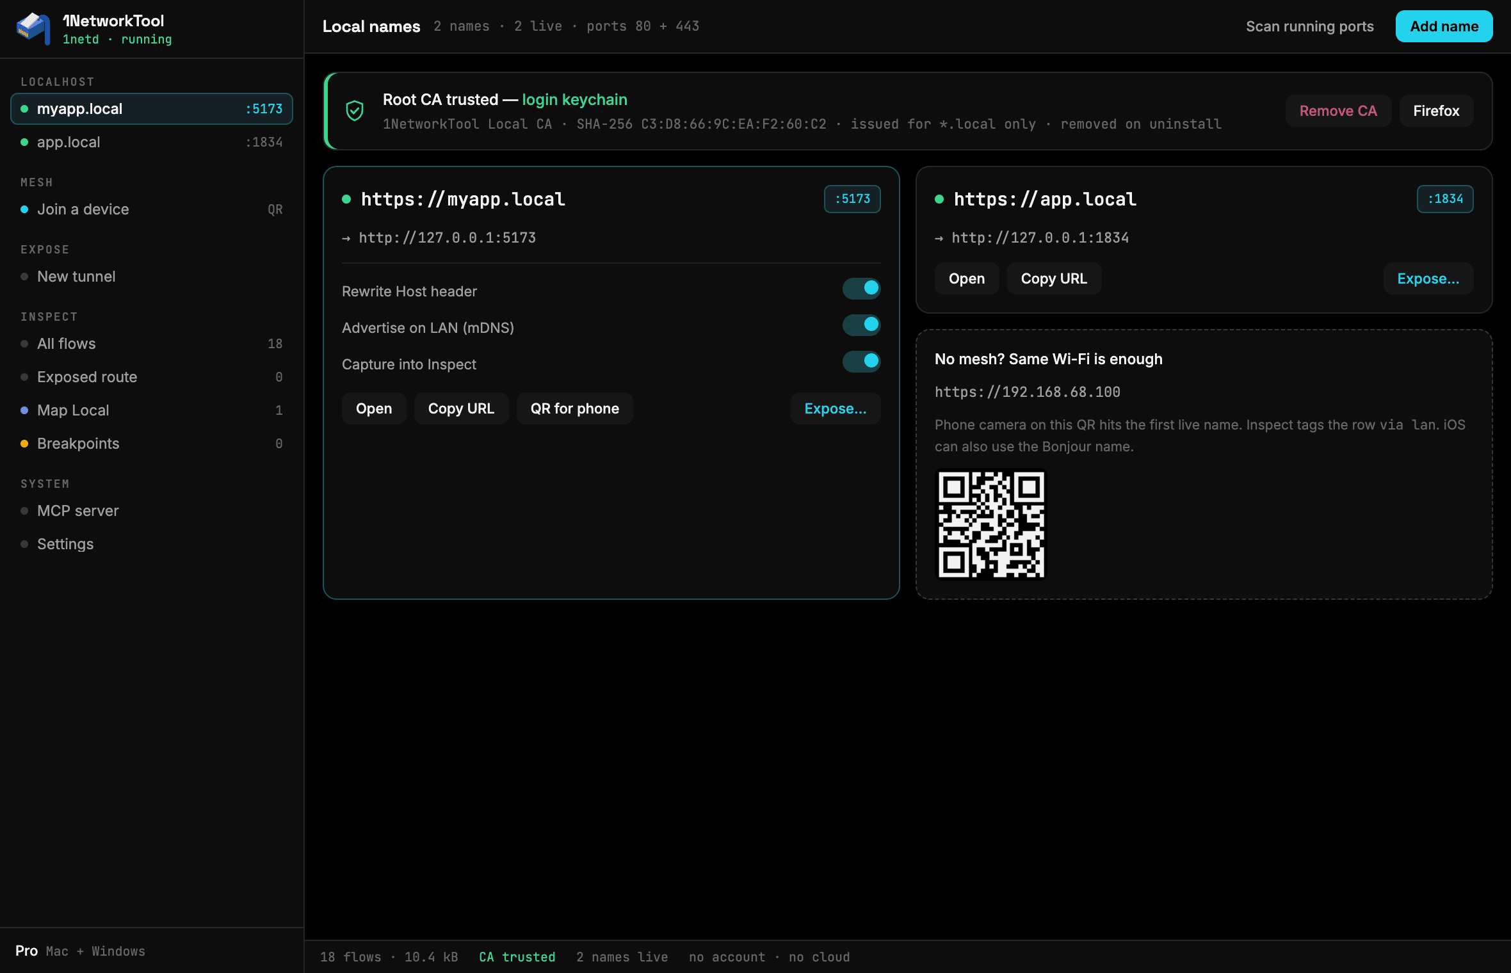The image size is (1511, 973).
Task: Open MCP server in System section
Action: (x=152, y=511)
